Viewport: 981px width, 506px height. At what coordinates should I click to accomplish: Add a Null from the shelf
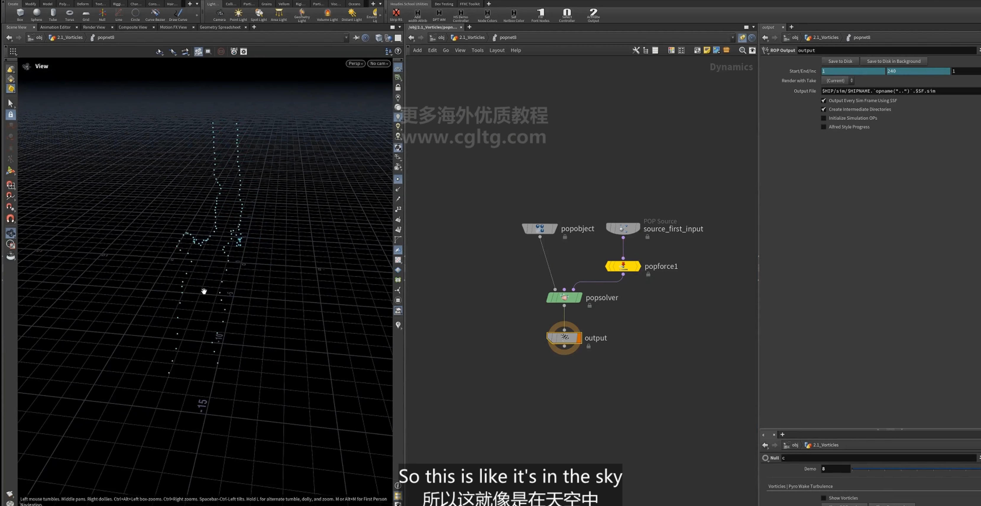click(x=102, y=14)
